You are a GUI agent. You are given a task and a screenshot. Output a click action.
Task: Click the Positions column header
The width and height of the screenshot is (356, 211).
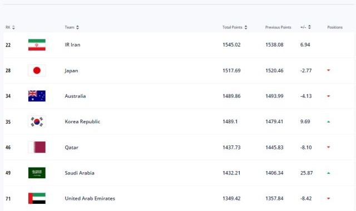point(335,27)
